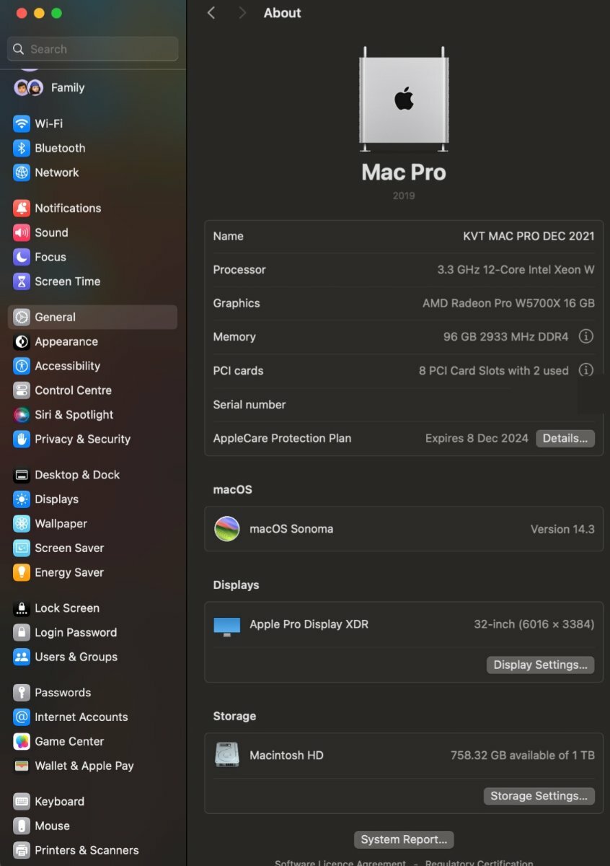The height and width of the screenshot is (866, 610).
Task: Click the Serial number label
Action: click(249, 405)
